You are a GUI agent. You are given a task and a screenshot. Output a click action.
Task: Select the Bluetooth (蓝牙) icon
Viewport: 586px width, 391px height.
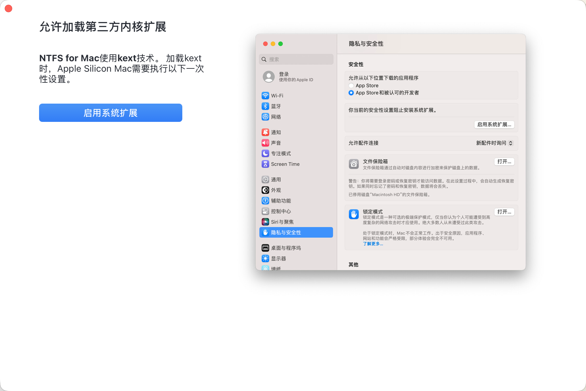click(x=265, y=106)
